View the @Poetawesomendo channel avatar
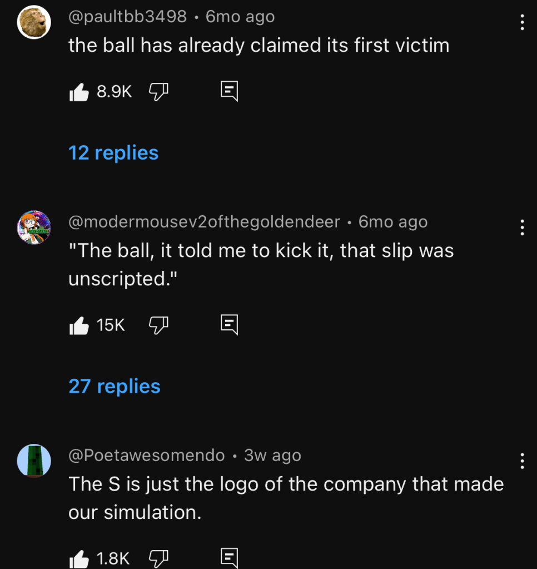Image resolution: width=537 pixels, height=569 pixels. coord(34,461)
